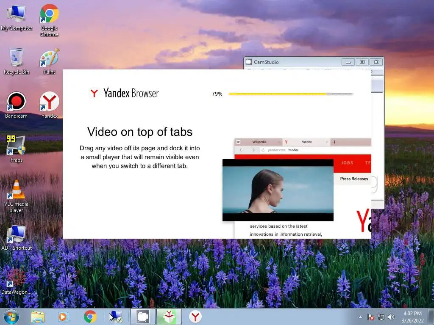Open AD - Shortcut desktop icon
Image resolution: width=434 pixels, height=325 pixels.
point(17,238)
